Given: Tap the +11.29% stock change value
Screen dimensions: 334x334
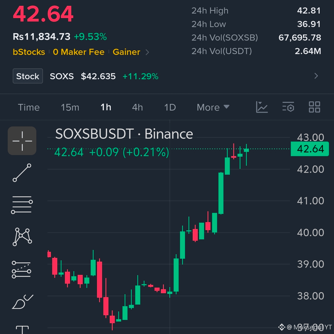Looking at the screenshot, I should tap(140, 76).
